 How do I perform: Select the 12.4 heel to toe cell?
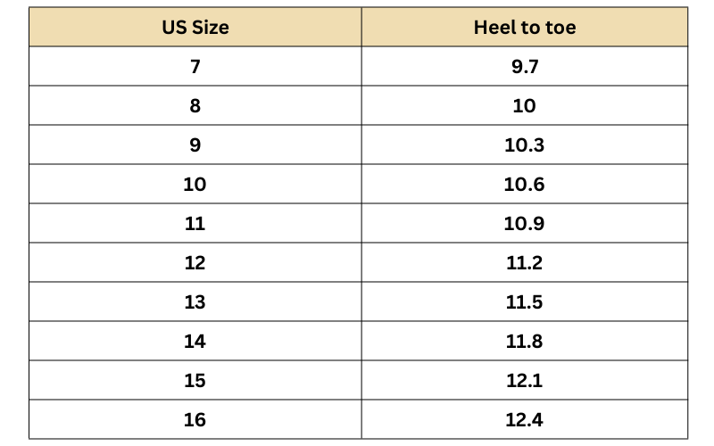524,420
